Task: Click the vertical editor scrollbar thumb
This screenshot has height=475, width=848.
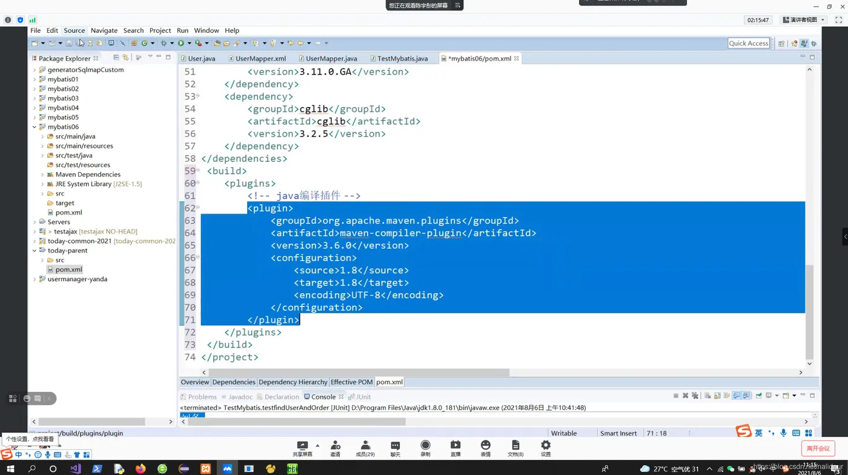Action: pos(809,313)
